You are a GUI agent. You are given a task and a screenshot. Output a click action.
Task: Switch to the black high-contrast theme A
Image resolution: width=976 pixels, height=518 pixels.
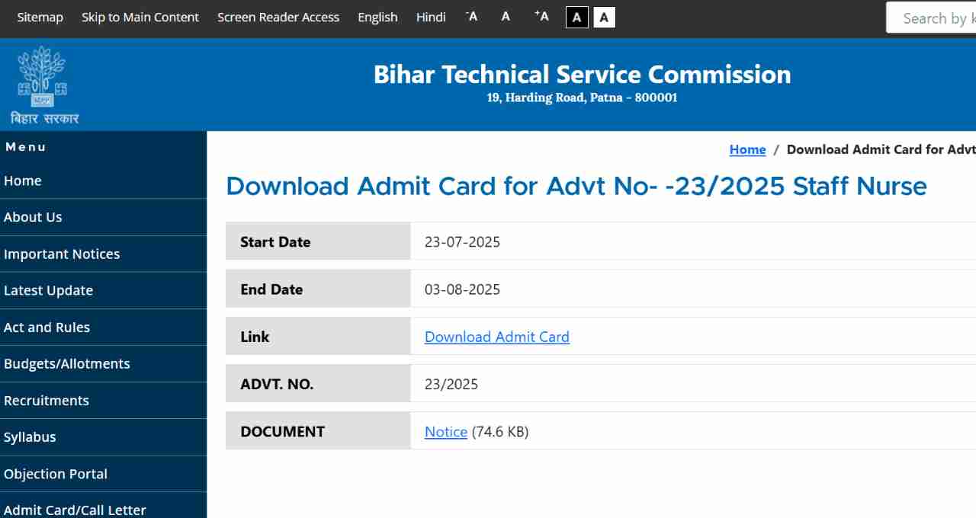tap(577, 17)
